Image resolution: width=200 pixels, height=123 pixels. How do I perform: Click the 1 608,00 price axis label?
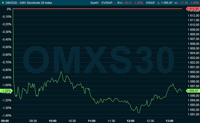coord(193,34)
